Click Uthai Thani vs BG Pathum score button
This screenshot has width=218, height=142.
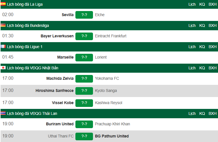(84, 136)
